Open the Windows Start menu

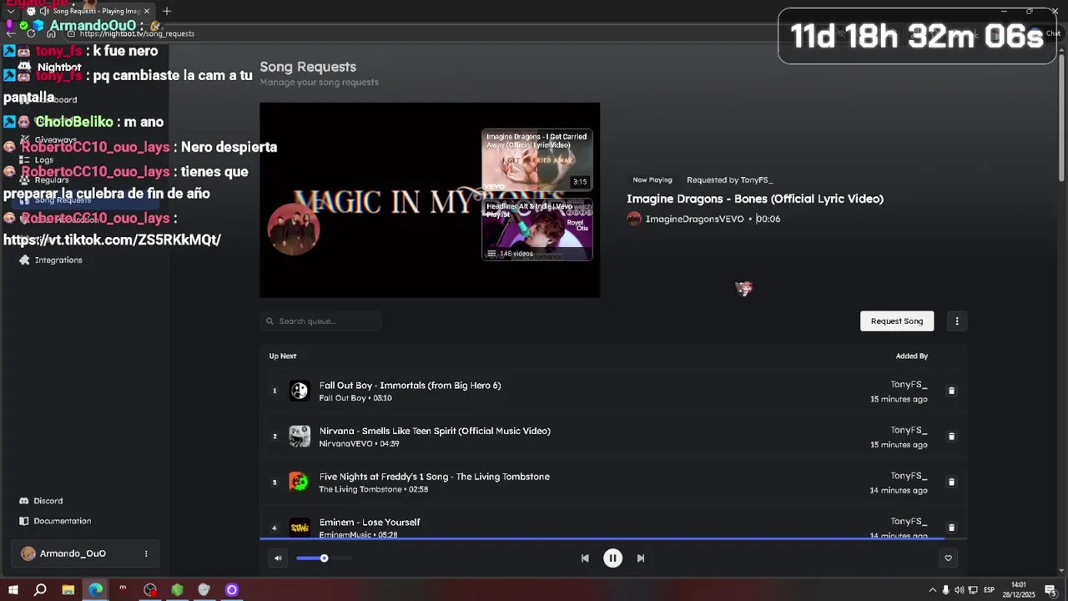13,590
